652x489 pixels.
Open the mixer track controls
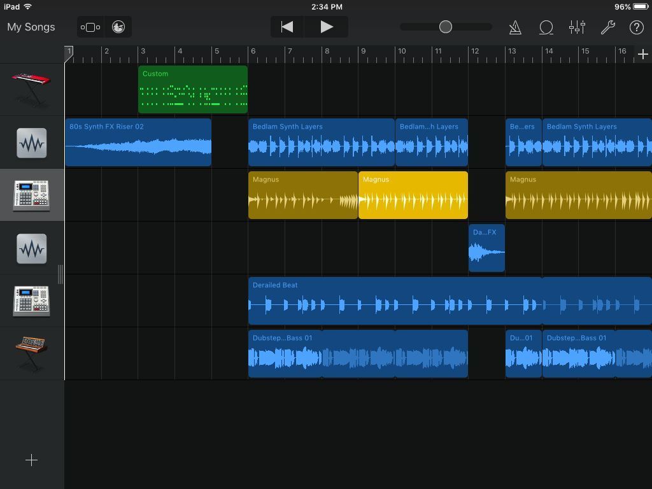pyautogui.click(x=577, y=27)
